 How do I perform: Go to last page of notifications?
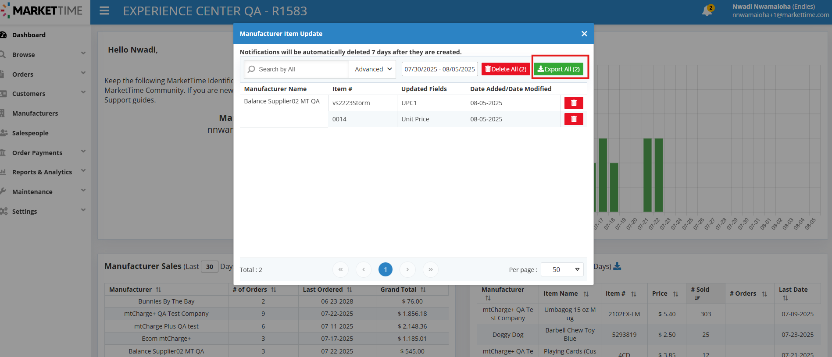tap(431, 269)
